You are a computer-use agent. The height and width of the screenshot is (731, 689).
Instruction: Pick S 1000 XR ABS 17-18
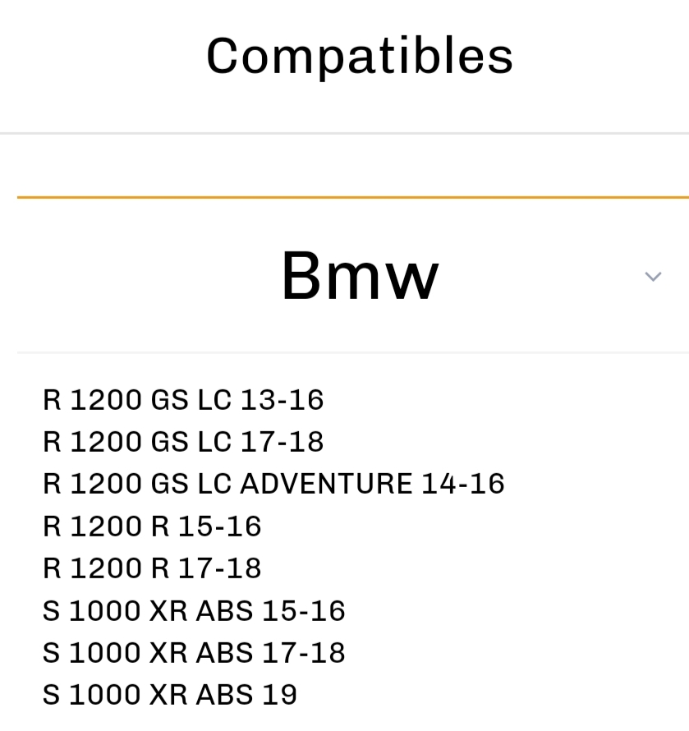[x=194, y=652]
